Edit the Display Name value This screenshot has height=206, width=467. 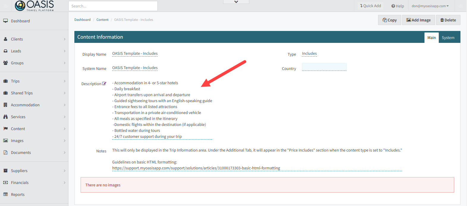click(135, 54)
